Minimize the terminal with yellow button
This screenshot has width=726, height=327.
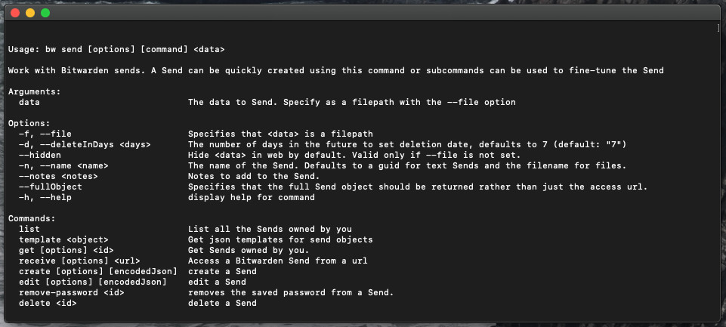click(30, 13)
